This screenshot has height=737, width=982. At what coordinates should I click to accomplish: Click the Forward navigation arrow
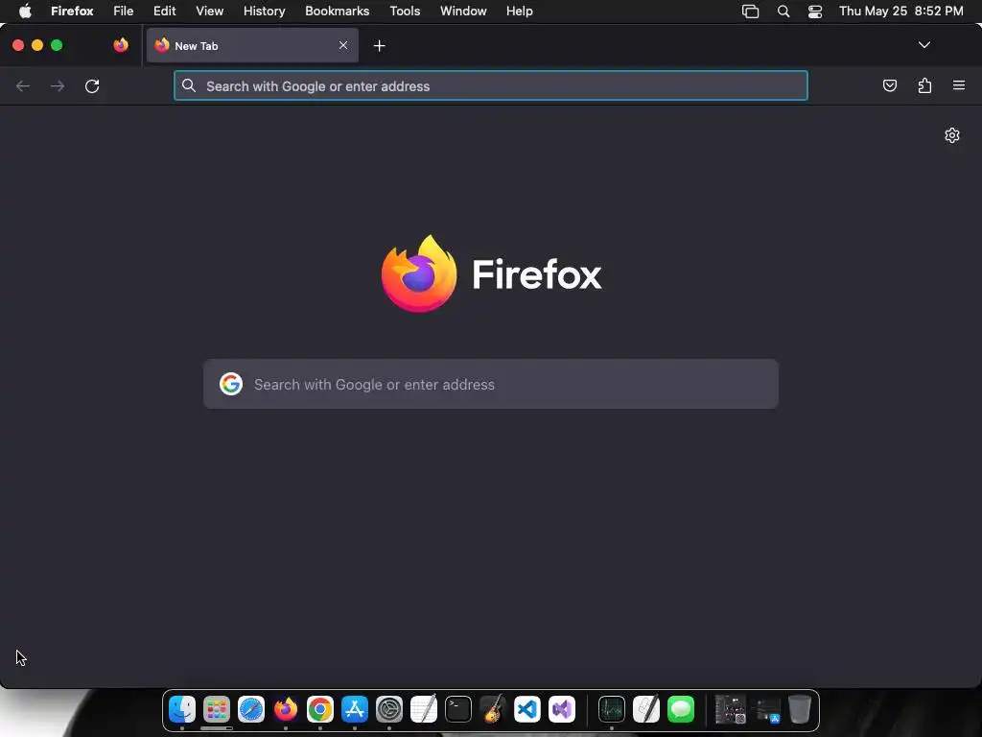pos(58,85)
